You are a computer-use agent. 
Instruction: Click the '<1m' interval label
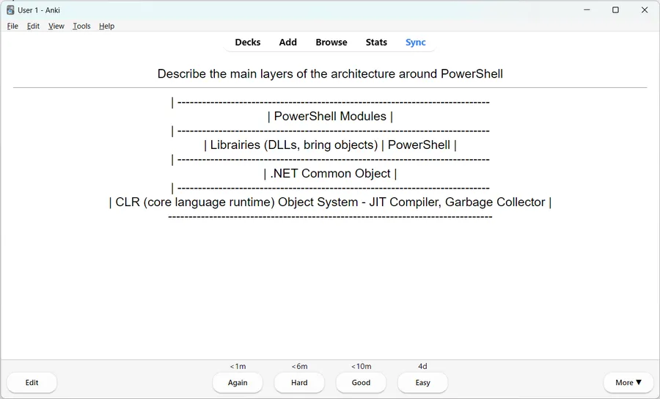coord(238,366)
